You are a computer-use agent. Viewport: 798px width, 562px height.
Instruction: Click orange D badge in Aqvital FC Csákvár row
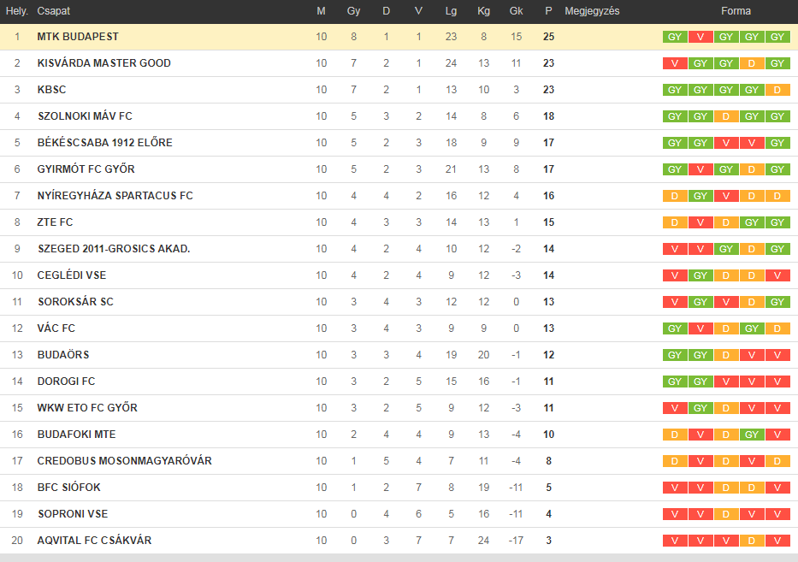tap(752, 541)
